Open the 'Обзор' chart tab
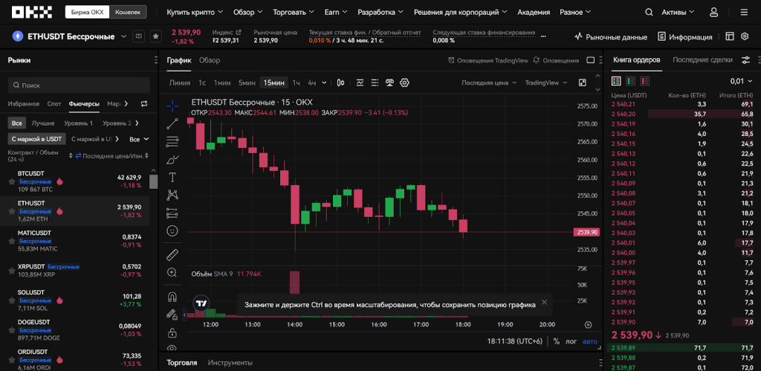 210,60
